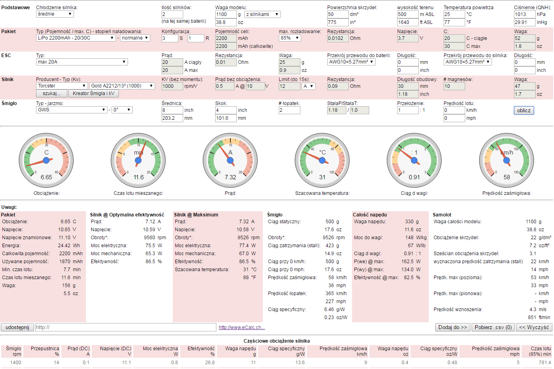Viewport: 554px width, 369px height.
Task: Click the Szacowana temperatura gauge
Action: click(322, 160)
